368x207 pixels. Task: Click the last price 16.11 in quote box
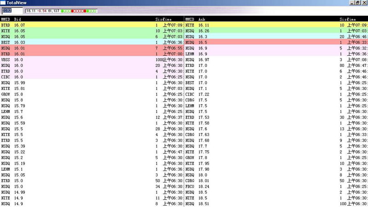31,11
